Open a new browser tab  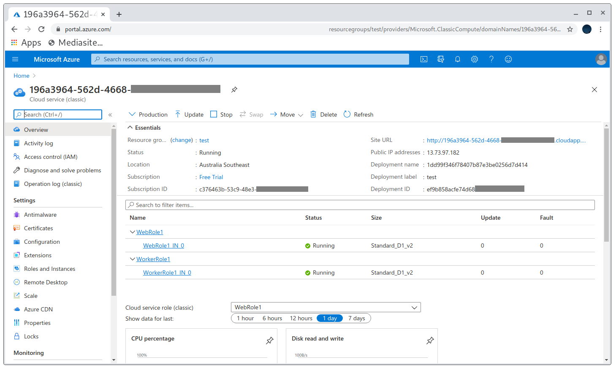[119, 14]
